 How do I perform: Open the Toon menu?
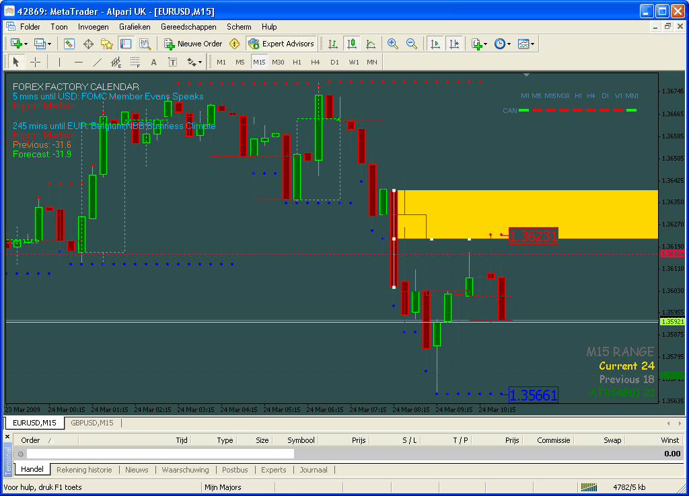(59, 27)
